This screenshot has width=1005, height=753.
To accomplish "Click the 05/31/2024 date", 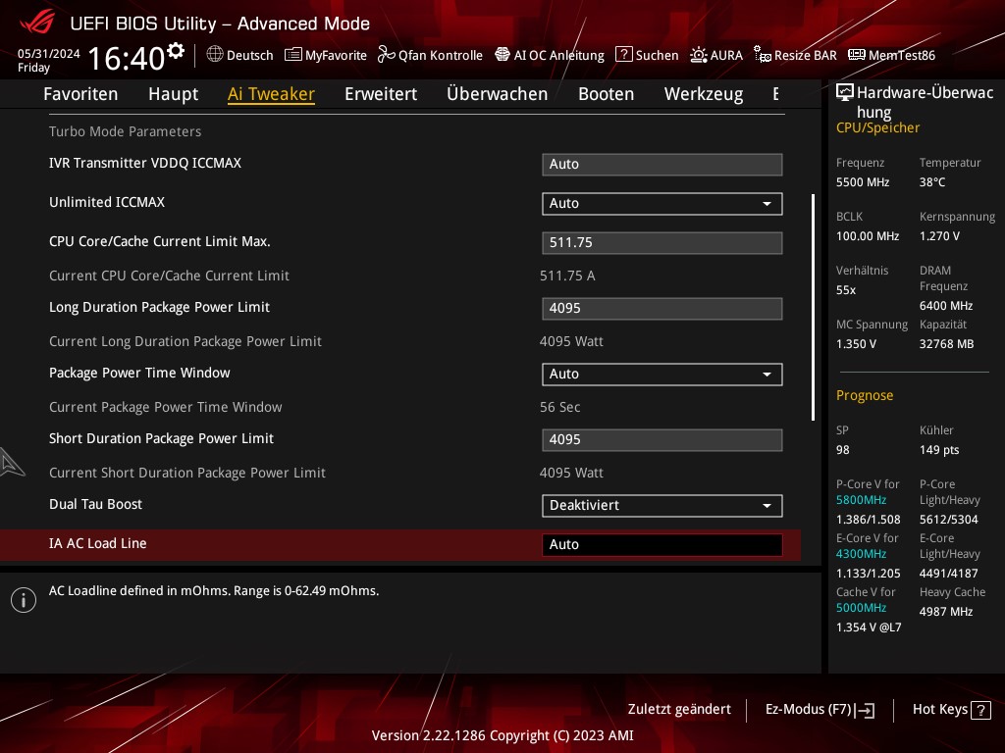I will (x=49, y=53).
